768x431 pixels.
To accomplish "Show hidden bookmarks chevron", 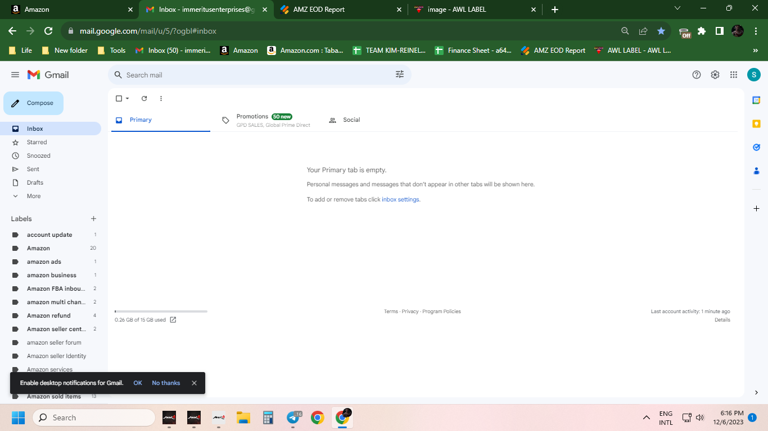I will [x=755, y=51].
